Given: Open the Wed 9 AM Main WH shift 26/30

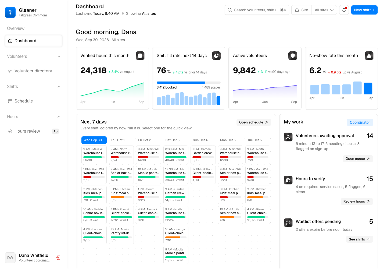Looking at the screenshot, I should 94,155.
